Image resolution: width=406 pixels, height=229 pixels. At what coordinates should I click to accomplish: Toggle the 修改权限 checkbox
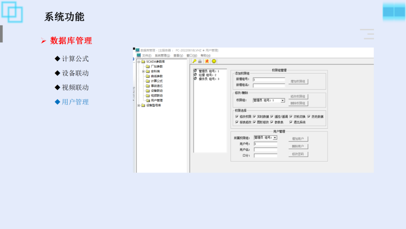[x=237, y=117]
